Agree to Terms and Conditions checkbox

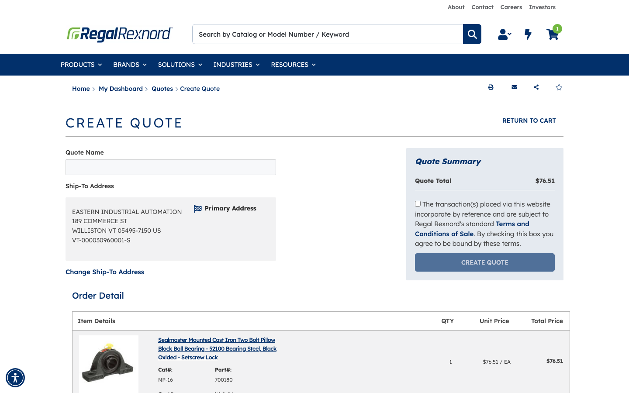pos(418,204)
